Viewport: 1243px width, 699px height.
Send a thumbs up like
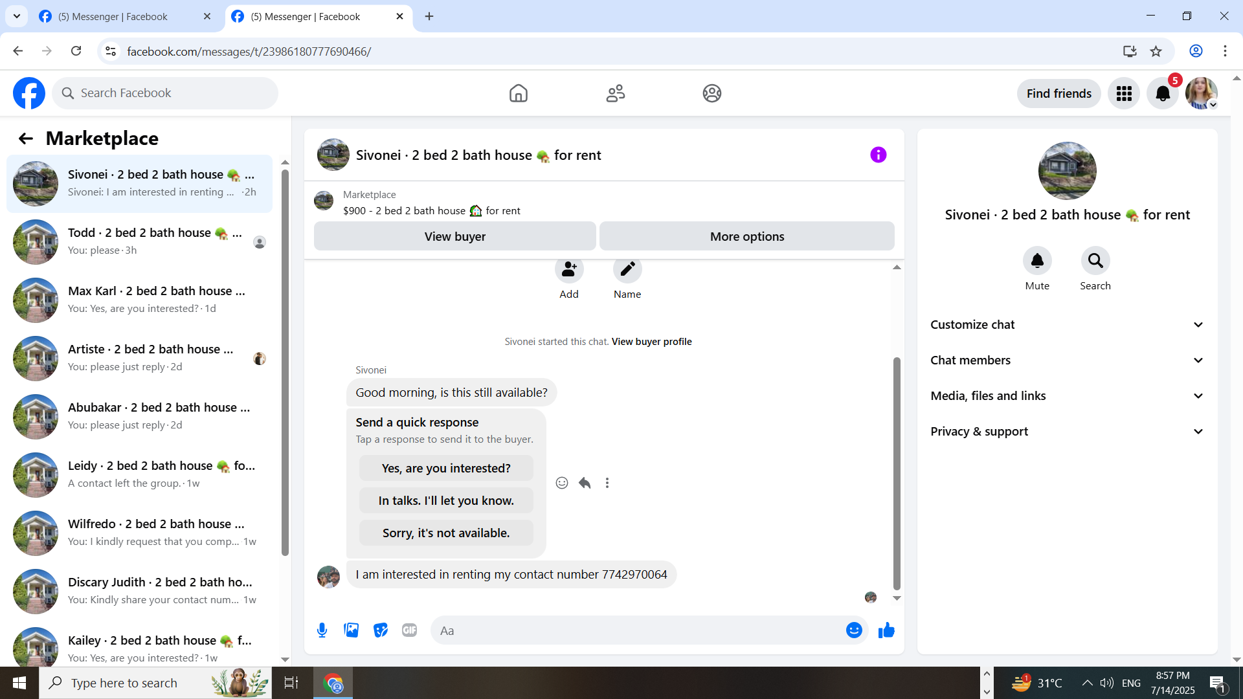[886, 630]
